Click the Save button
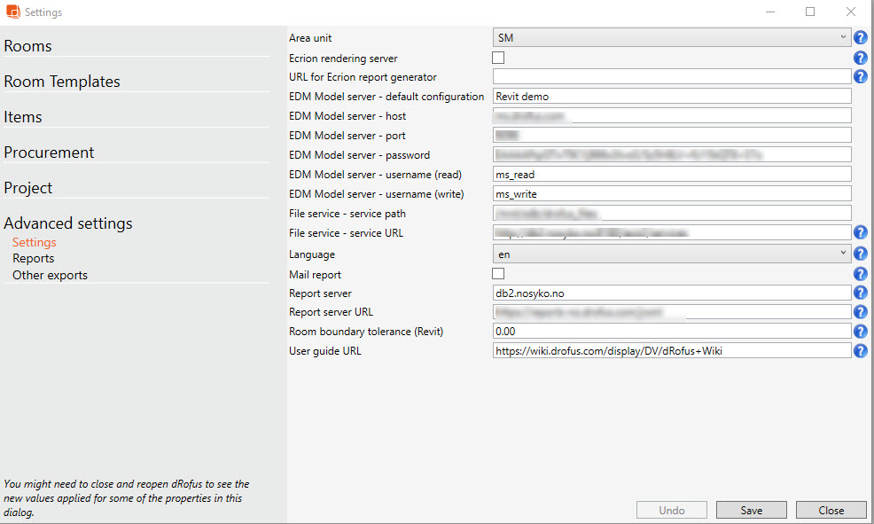The width and height of the screenshot is (874, 524). point(751,510)
